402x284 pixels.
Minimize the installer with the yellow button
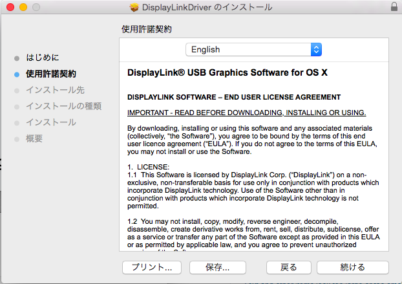[23, 7]
